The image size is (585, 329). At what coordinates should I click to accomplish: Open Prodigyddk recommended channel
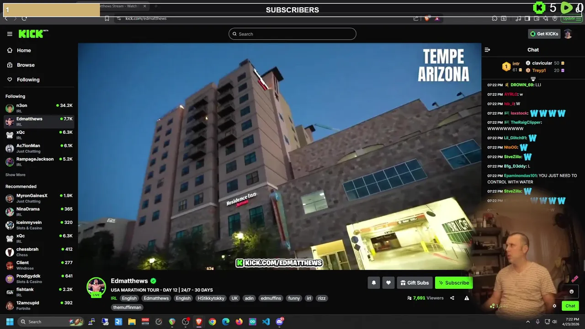39,278
